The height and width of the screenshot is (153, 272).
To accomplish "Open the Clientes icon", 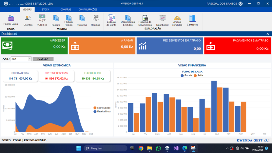I will click(28, 20).
